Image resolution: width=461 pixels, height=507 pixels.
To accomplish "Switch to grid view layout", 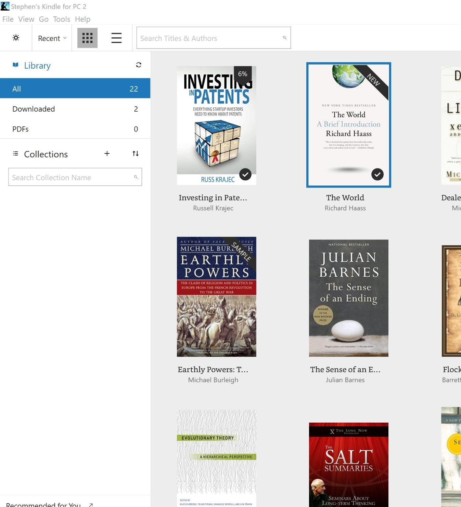I will click(x=87, y=38).
